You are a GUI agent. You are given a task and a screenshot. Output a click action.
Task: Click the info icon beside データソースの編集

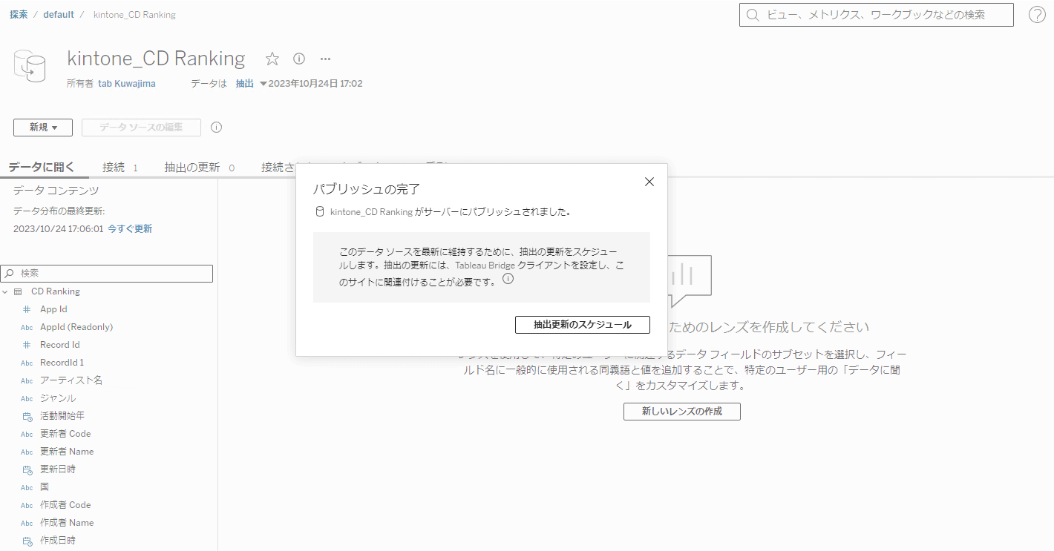pyautogui.click(x=217, y=127)
